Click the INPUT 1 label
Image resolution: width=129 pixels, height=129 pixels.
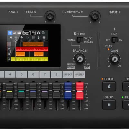coord(114,12)
